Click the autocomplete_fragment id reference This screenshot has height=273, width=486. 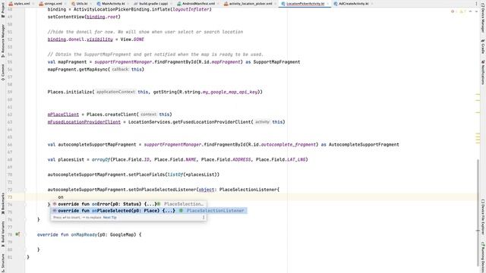coord(289,145)
